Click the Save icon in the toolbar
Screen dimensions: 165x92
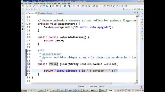coord(27,6)
